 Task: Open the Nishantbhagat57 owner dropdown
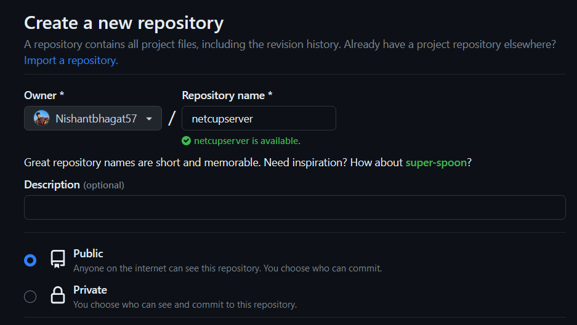pos(93,118)
